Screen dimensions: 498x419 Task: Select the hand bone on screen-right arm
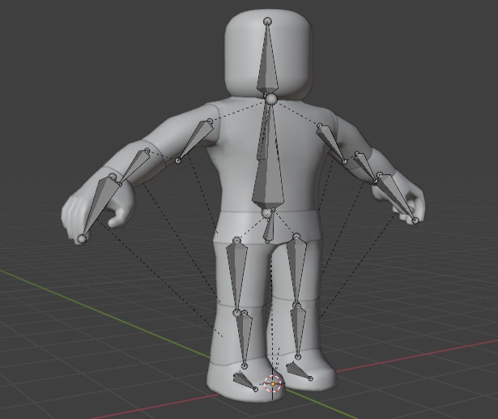[397, 197]
